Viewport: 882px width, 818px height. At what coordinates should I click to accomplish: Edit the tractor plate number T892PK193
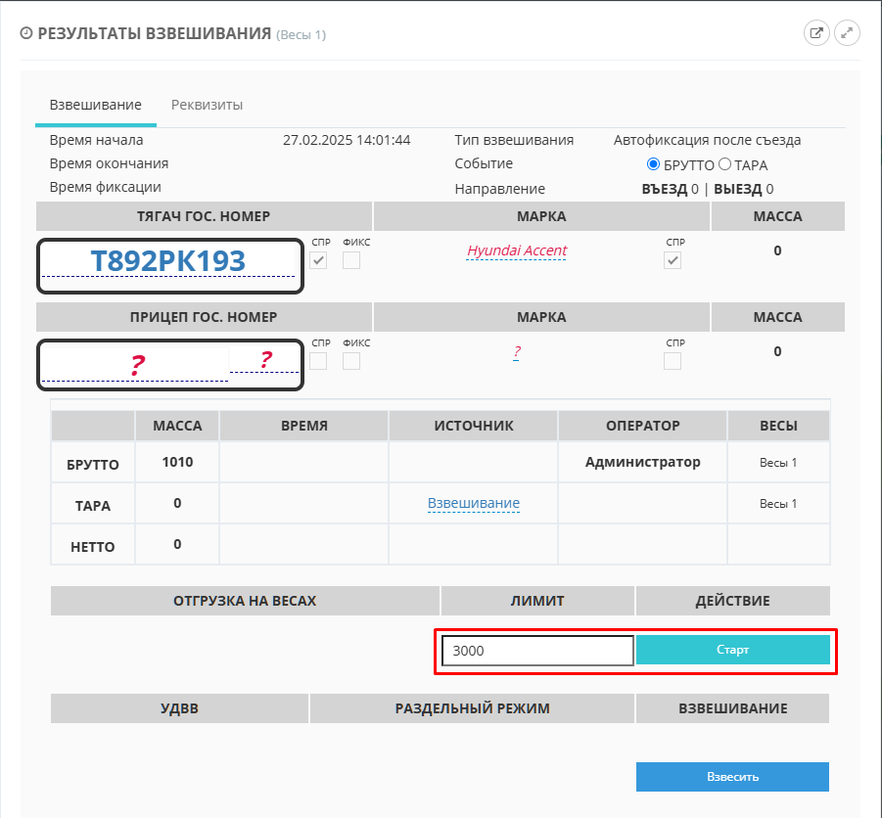(x=167, y=261)
